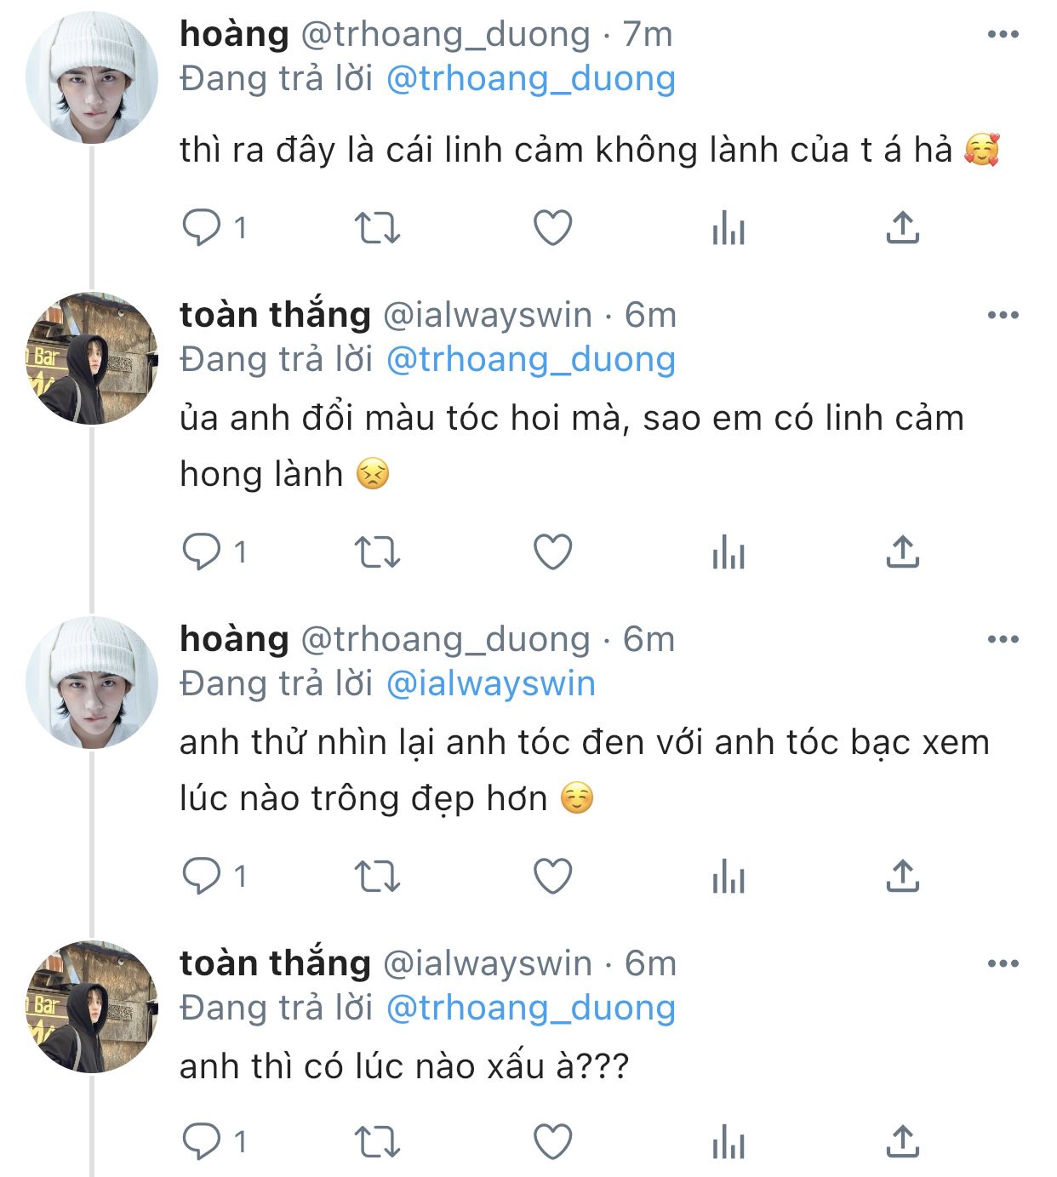This screenshot has width=1057, height=1177.
Task: Open more options on hoàng's tóc bạc tweet
Action: (x=1003, y=640)
